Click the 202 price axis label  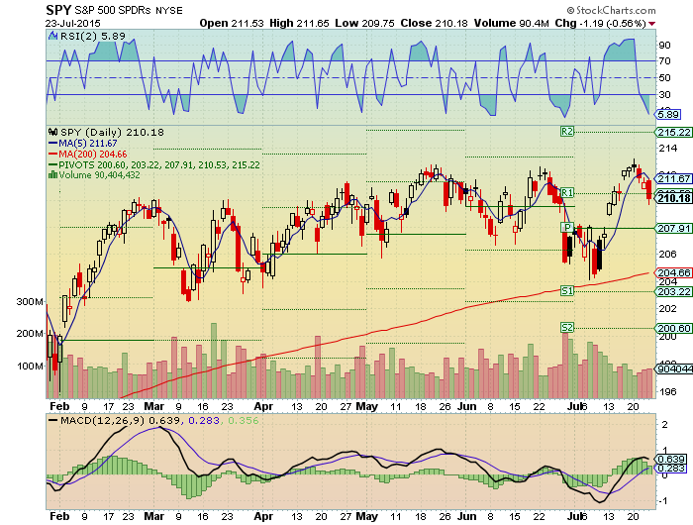point(667,308)
